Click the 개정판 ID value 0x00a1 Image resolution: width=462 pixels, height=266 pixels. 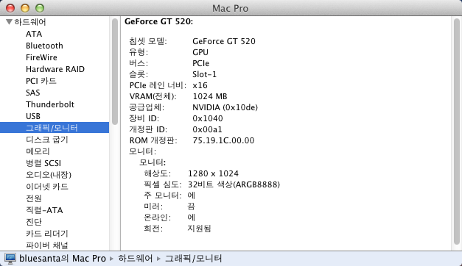tap(208, 129)
